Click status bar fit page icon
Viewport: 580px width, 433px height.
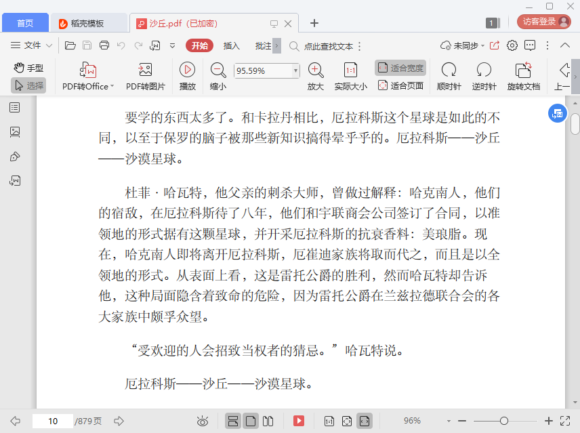click(347, 421)
